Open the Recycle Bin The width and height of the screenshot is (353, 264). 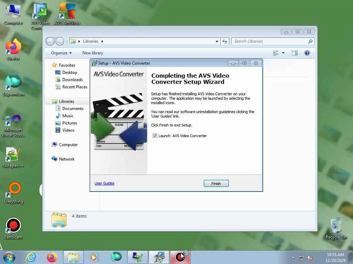coord(336,229)
